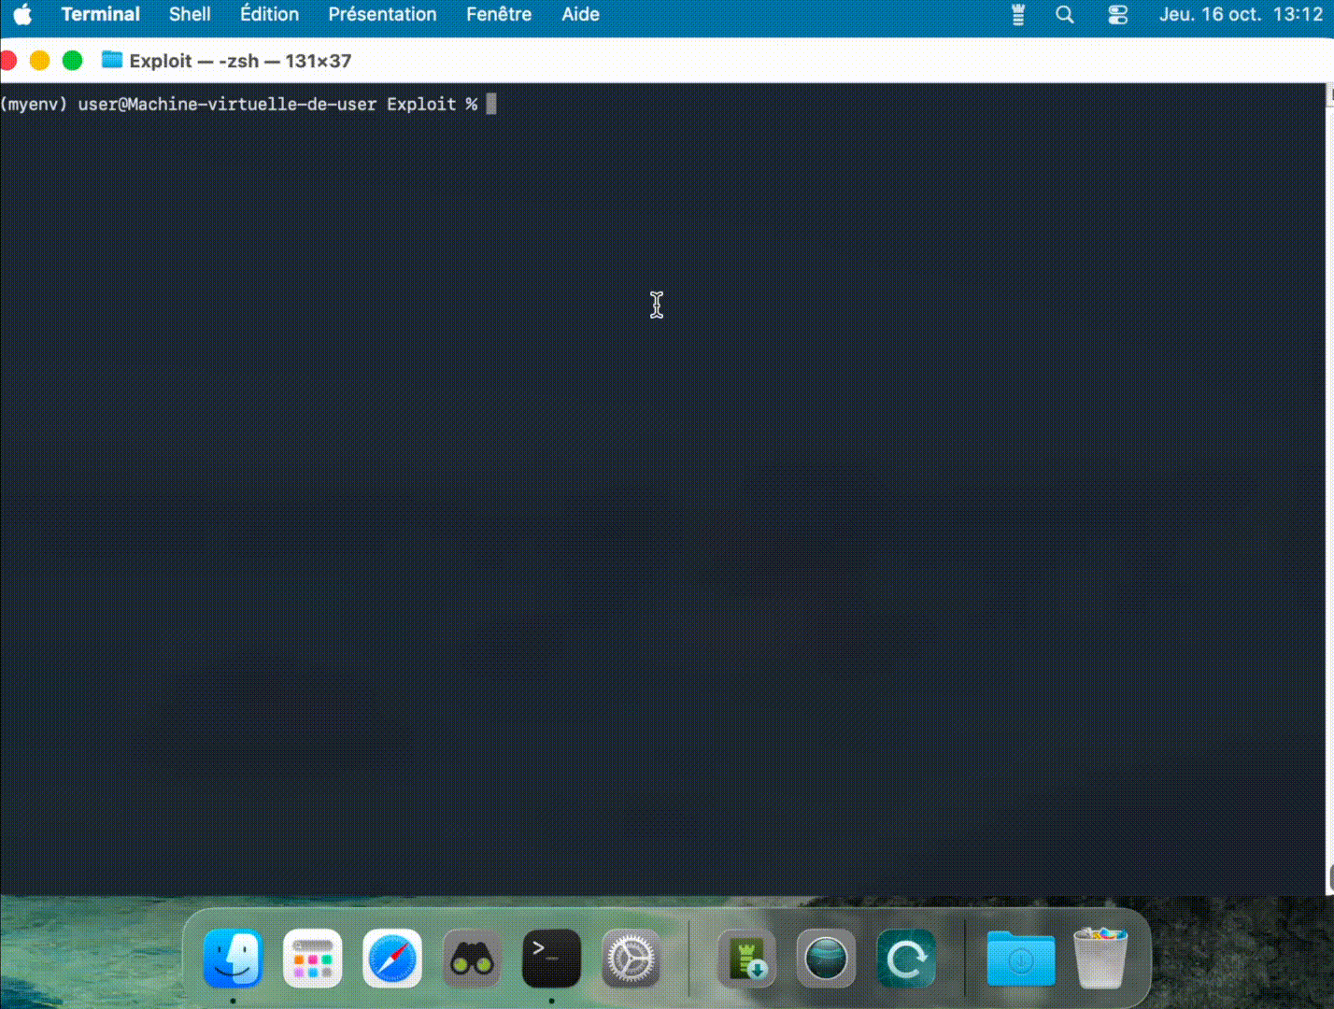Open the Trash in the dock
Image resolution: width=1334 pixels, height=1009 pixels.
click(x=1100, y=959)
